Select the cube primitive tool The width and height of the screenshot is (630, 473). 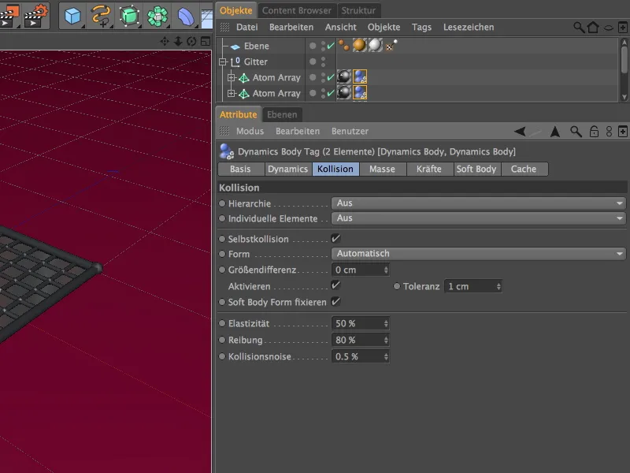click(72, 16)
